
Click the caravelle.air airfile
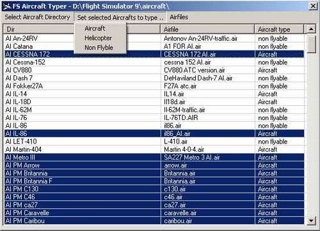pyautogui.click(x=180, y=212)
